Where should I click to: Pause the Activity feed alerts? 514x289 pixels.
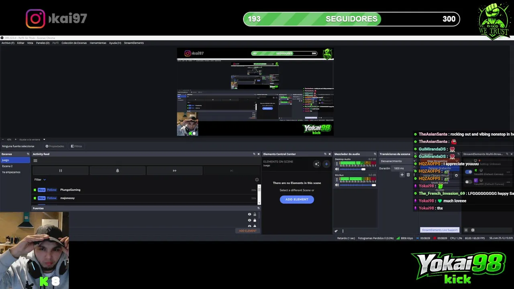pyautogui.click(x=61, y=171)
